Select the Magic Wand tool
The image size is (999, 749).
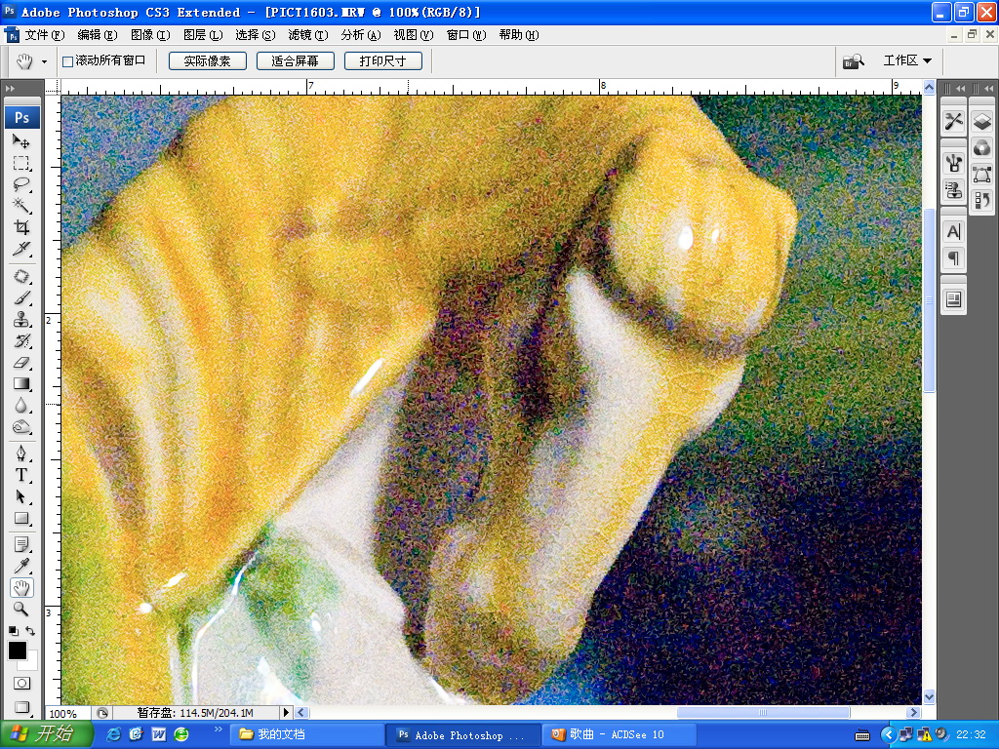coord(21,206)
